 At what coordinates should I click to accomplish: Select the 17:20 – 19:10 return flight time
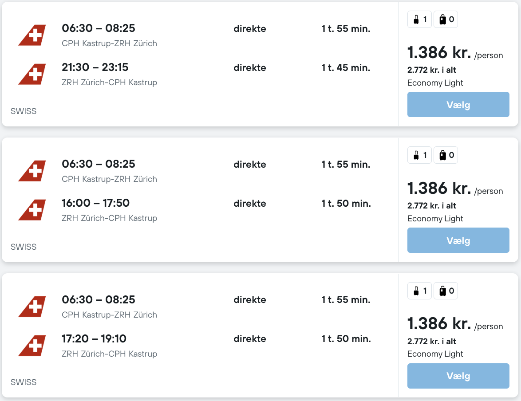[94, 339]
